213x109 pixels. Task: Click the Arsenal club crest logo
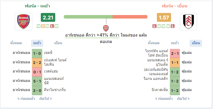coord(24,22)
